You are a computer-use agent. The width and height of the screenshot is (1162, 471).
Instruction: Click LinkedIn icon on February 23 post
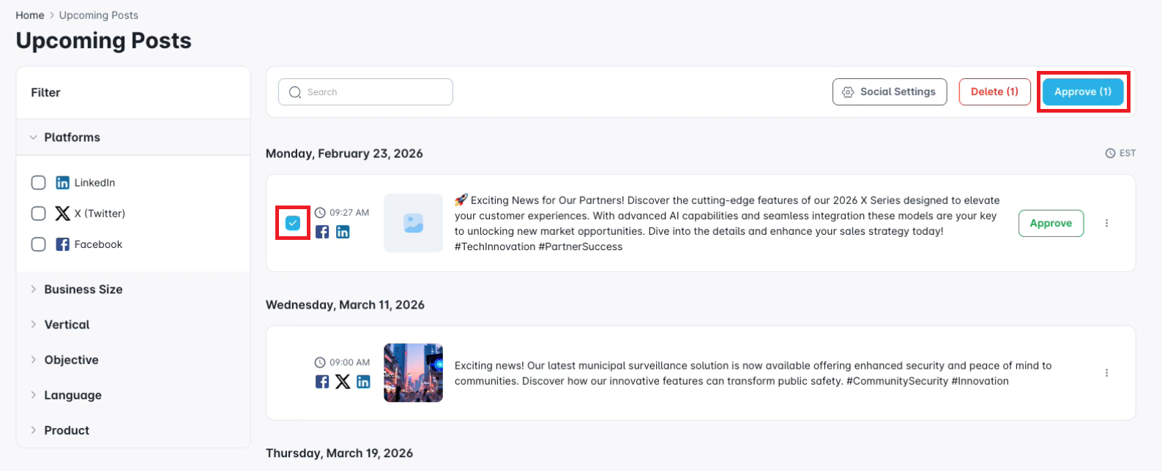tap(343, 232)
